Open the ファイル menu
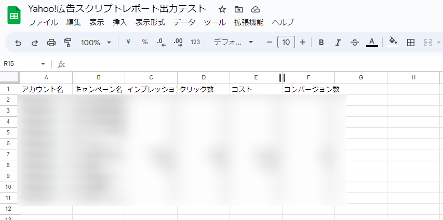 pyautogui.click(x=43, y=22)
